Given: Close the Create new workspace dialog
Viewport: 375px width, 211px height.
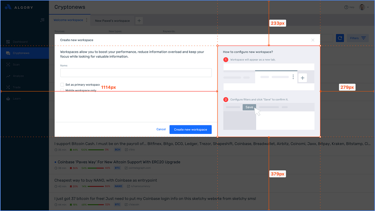Looking at the screenshot, I should (x=313, y=40).
